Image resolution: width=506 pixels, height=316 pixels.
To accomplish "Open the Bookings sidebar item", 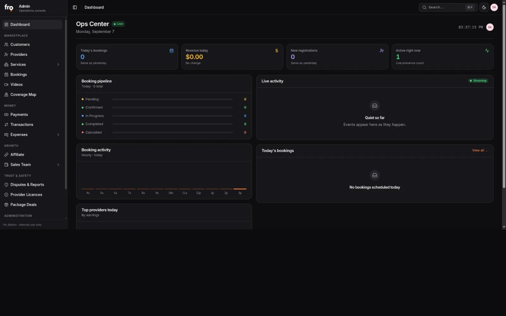I will click(32, 75).
